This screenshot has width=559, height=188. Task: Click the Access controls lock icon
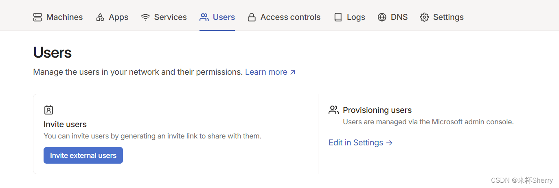(x=252, y=17)
